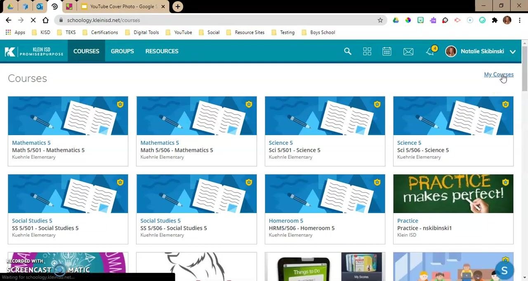
Task: Open the calendar icon in Schoology header
Action: click(387, 51)
